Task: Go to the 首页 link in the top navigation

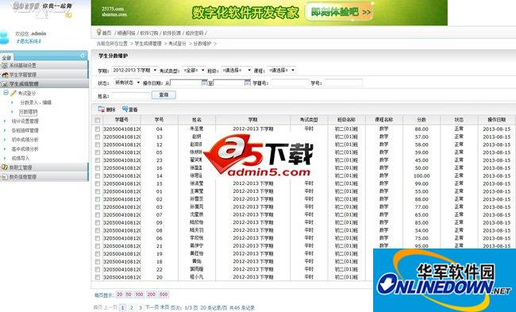Action: (x=106, y=33)
